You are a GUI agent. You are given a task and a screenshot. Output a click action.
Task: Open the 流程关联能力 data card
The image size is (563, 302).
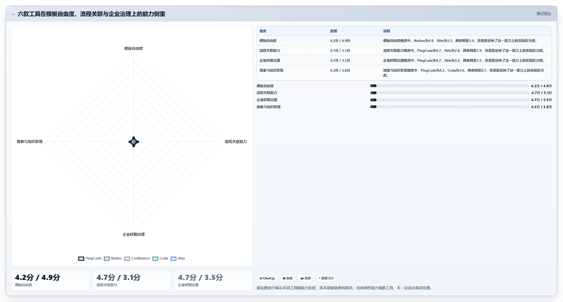click(x=132, y=280)
